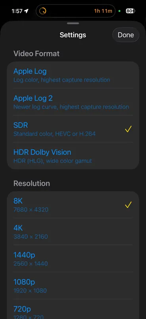
Task: Choose 4K resolution 3840 × 2160
Action: coord(73,232)
